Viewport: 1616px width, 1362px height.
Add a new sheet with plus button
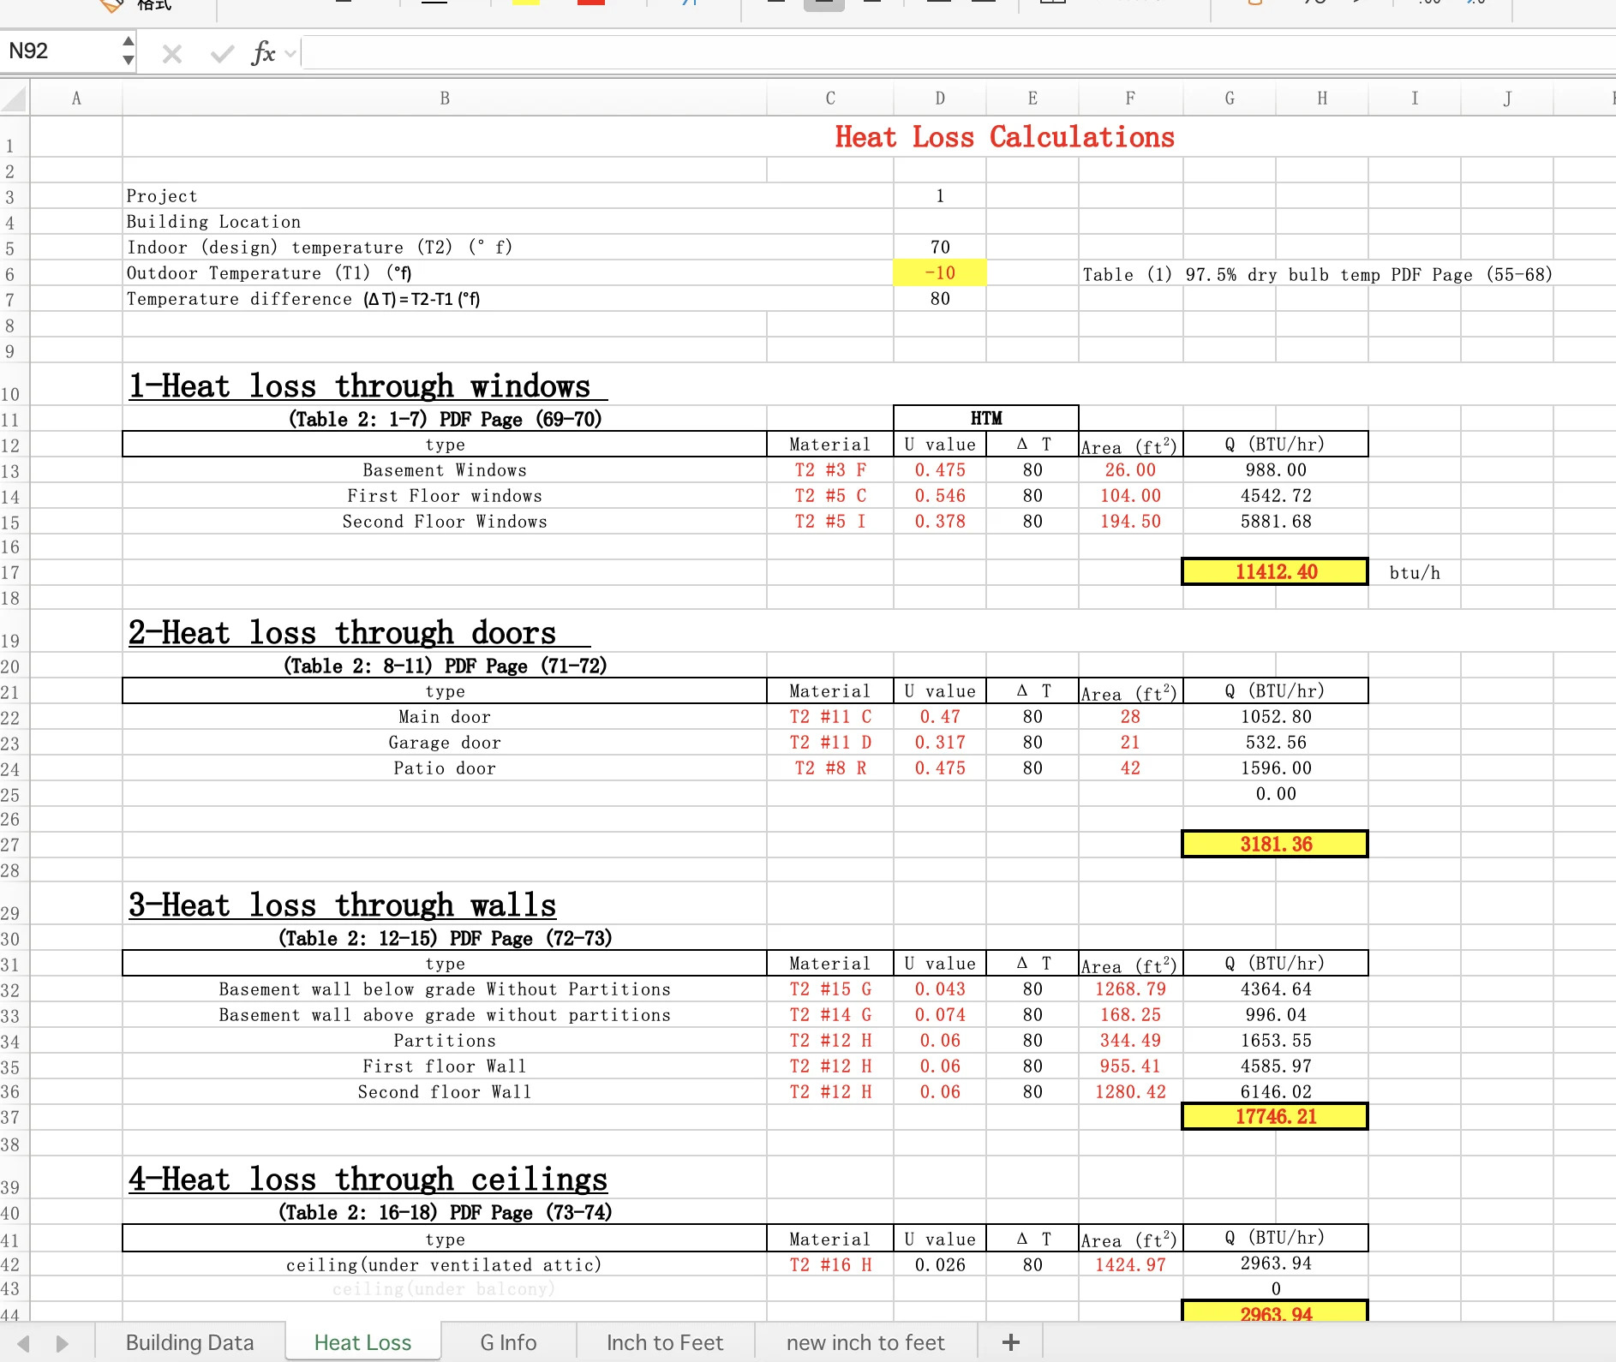(1011, 1342)
